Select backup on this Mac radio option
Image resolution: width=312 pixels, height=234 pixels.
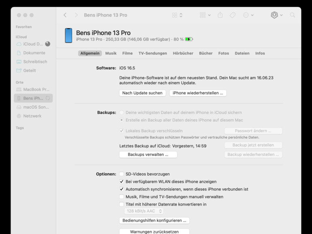(x=122, y=120)
